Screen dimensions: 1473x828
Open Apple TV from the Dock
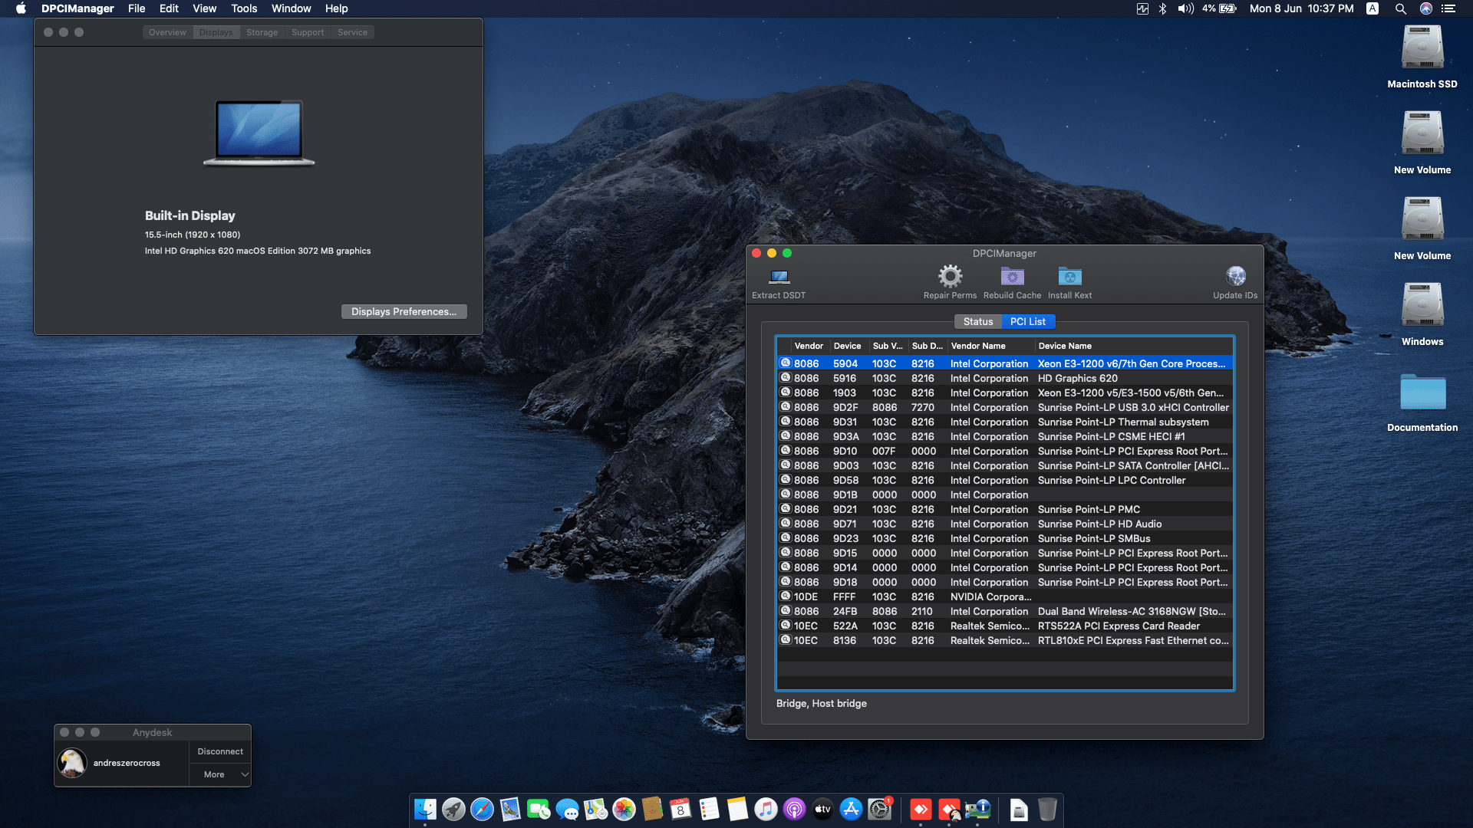[x=822, y=809]
